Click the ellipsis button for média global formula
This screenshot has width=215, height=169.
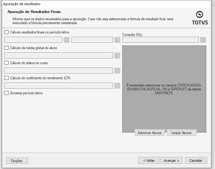tap(117, 55)
